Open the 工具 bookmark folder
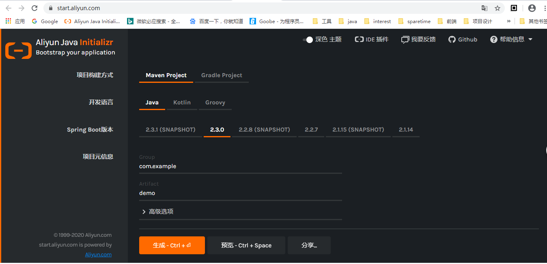Viewport: 547px width, 264px height. pos(322,21)
